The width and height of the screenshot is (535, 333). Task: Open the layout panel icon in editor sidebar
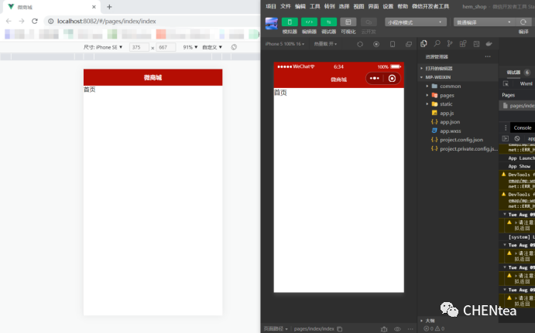coord(476,43)
